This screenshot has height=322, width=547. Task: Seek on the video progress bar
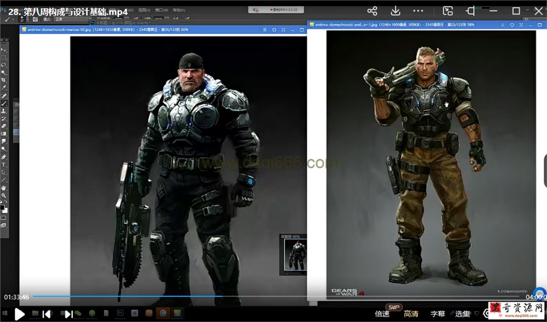click(276, 296)
